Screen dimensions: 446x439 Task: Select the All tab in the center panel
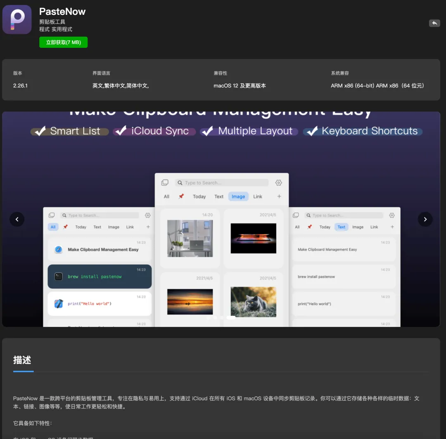pyautogui.click(x=166, y=197)
